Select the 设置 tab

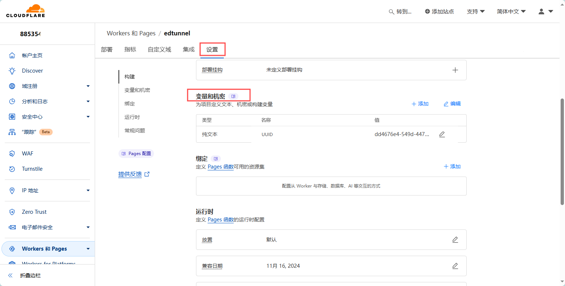[x=212, y=50]
